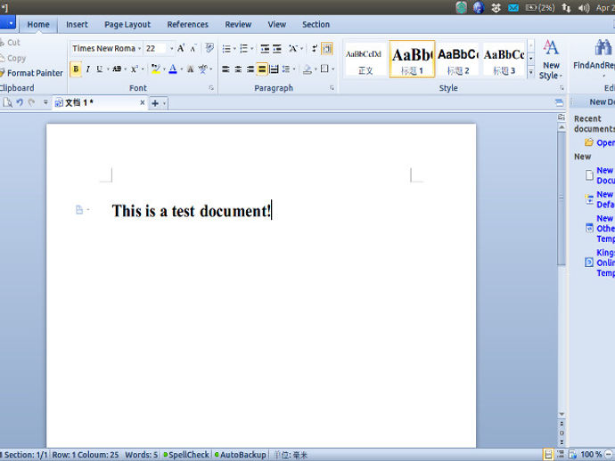Align text left
The height and width of the screenshot is (461, 615).
point(225,69)
